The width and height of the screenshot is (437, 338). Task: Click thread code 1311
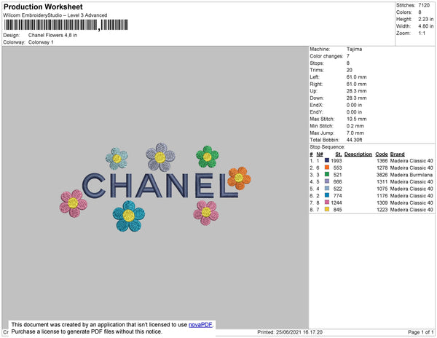click(x=382, y=181)
